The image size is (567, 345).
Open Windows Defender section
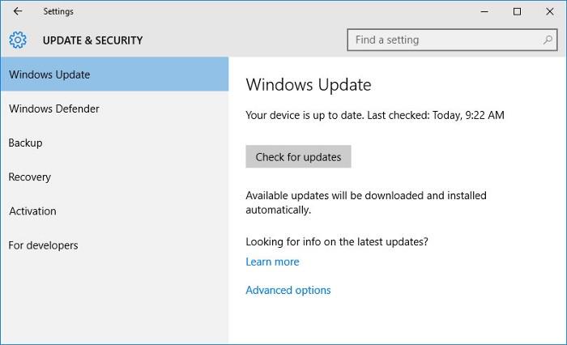point(115,109)
